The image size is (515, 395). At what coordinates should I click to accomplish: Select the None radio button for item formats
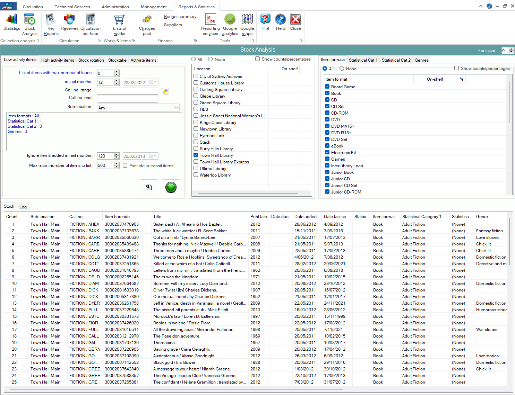point(342,69)
